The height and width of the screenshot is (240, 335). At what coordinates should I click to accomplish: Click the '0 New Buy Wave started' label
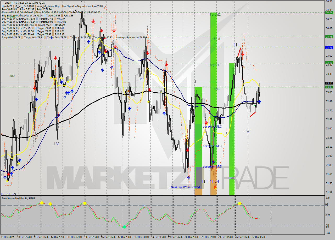pos(184,187)
